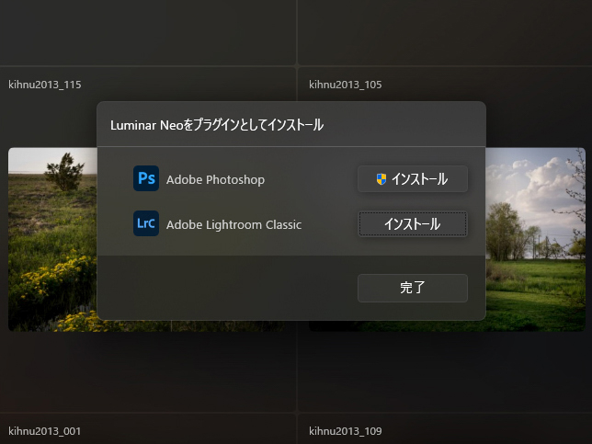
Task: Select the kihnu2013_105 photo thumbnail
Action: 535,239
